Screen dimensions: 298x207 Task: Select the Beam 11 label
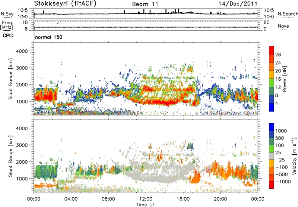pyautogui.click(x=145, y=4)
